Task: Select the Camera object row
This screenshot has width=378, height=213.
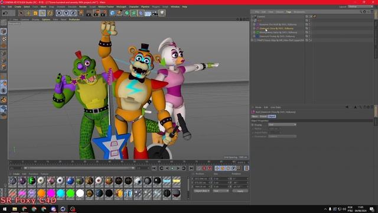Action: click(261, 17)
